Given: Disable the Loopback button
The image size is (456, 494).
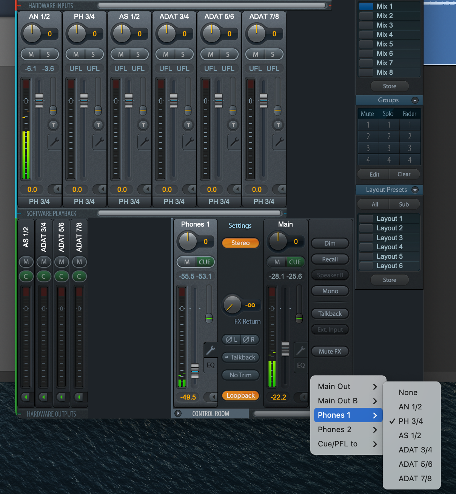Looking at the screenshot, I should tap(240, 395).
